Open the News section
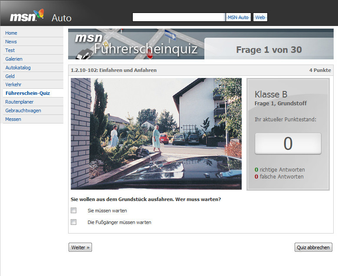Screen dimensions: 338x276 tap(11, 42)
